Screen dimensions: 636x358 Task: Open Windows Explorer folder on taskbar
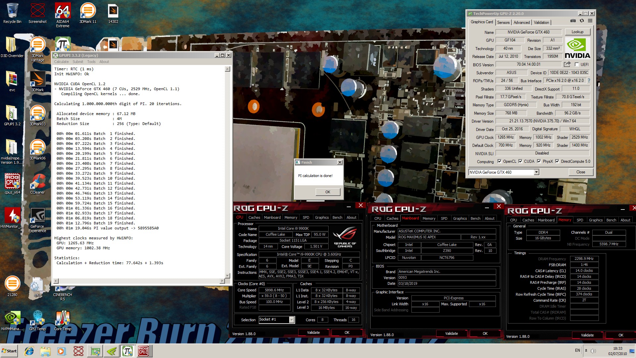point(45,351)
